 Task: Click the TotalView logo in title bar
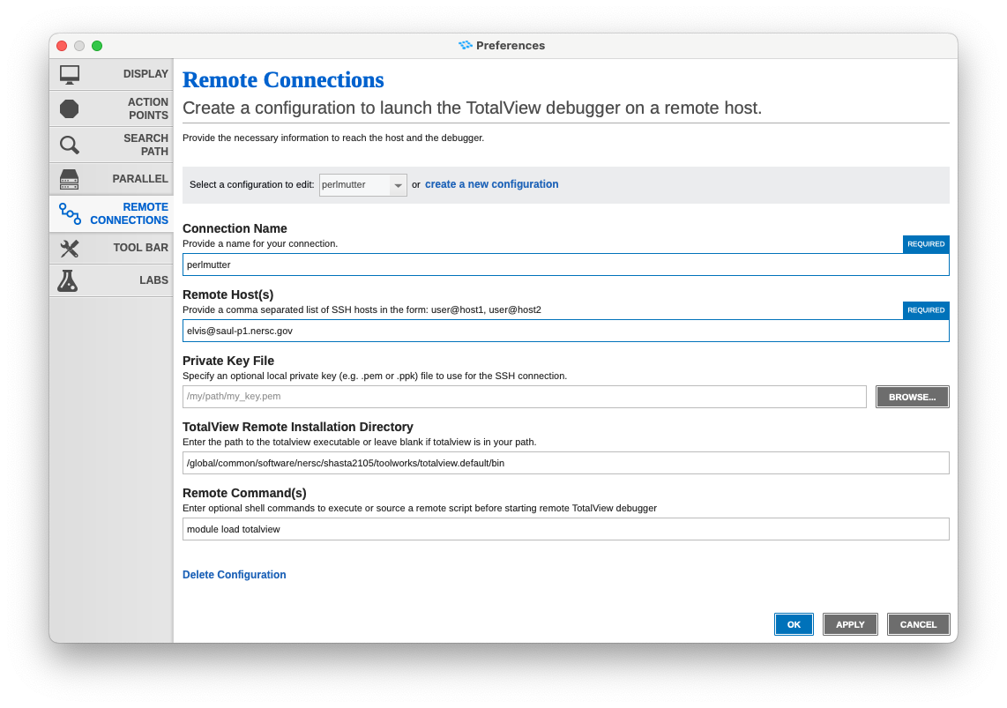(466, 46)
